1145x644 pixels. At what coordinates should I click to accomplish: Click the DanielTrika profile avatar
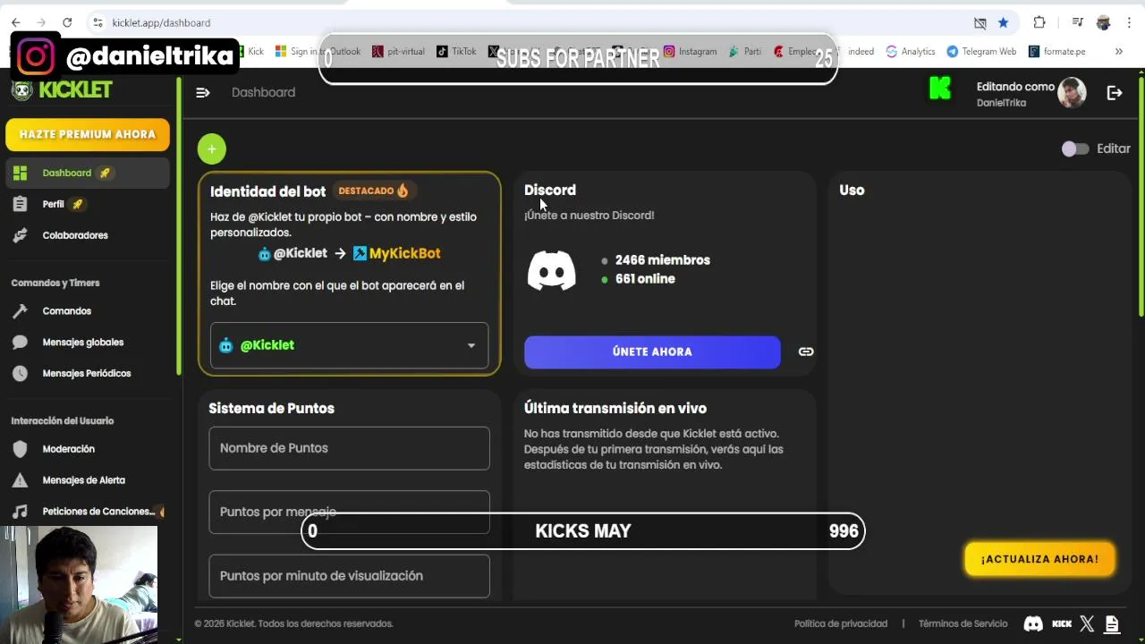click(x=1072, y=92)
